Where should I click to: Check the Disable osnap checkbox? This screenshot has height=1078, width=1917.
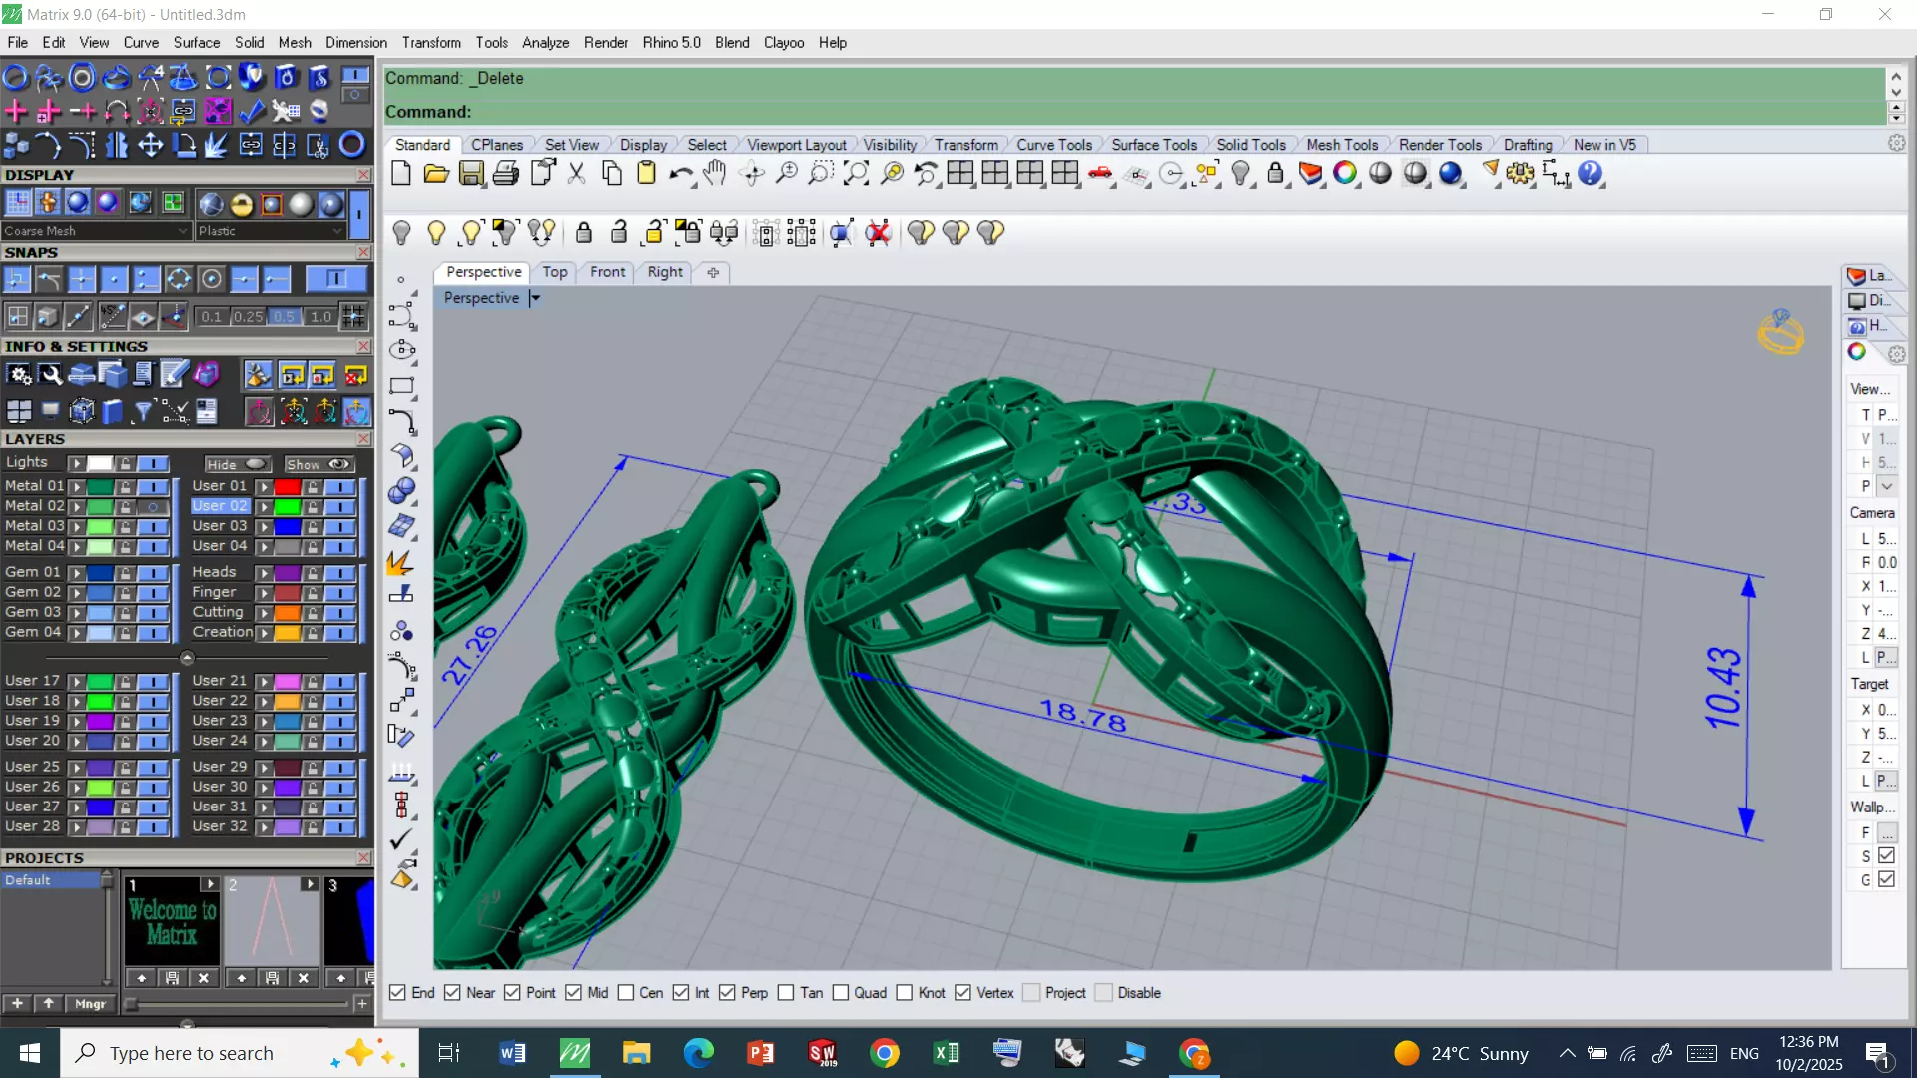(x=1104, y=993)
